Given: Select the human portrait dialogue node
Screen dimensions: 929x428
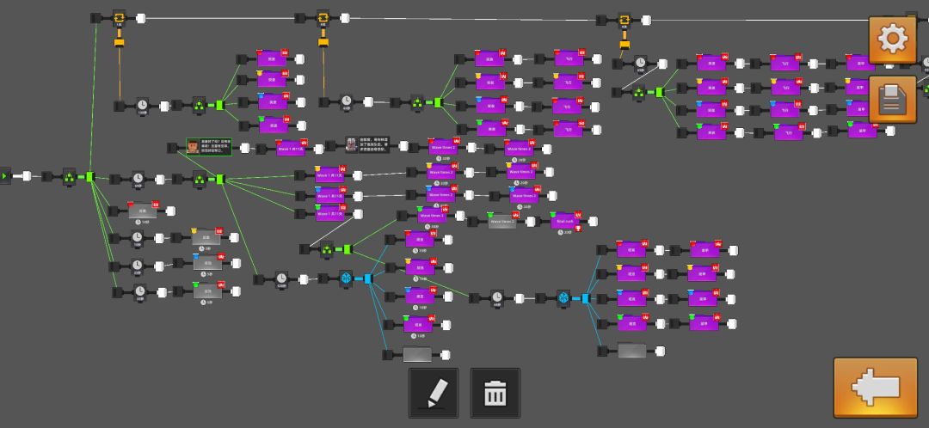Looking at the screenshot, I should tap(208, 147).
